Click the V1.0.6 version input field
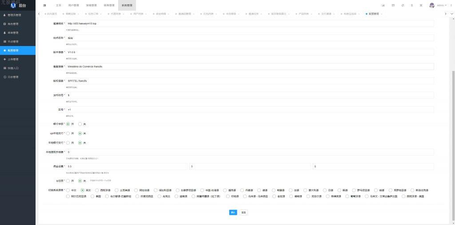The image size is (455, 225). coord(250,52)
